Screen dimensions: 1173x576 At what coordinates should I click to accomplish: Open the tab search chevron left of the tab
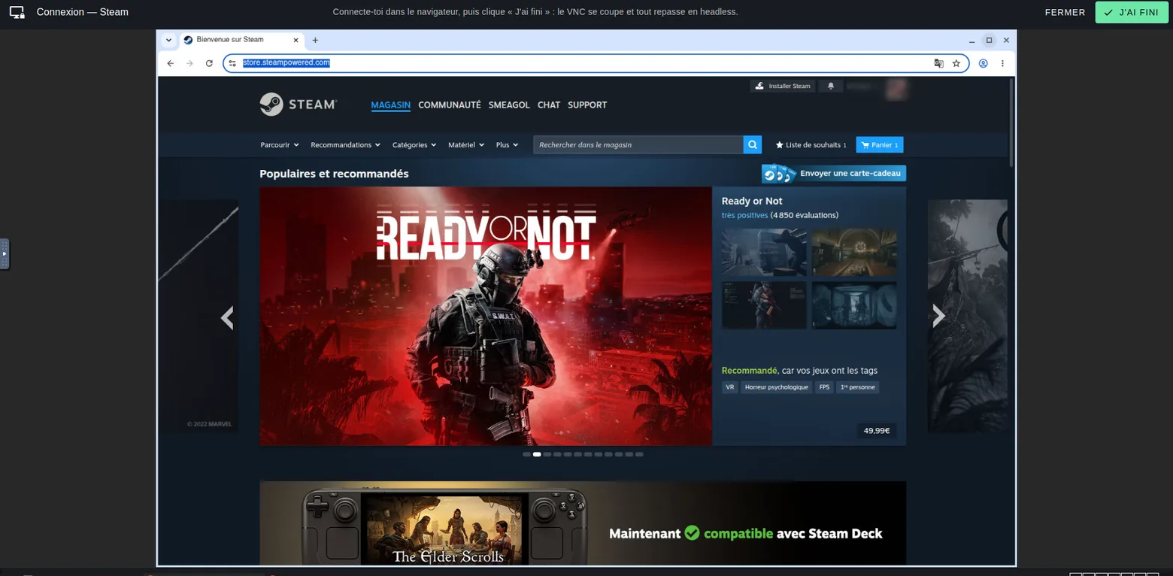pyautogui.click(x=168, y=40)
